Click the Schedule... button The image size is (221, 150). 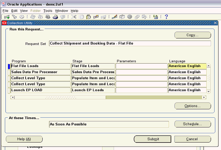(x=193, y=124)
